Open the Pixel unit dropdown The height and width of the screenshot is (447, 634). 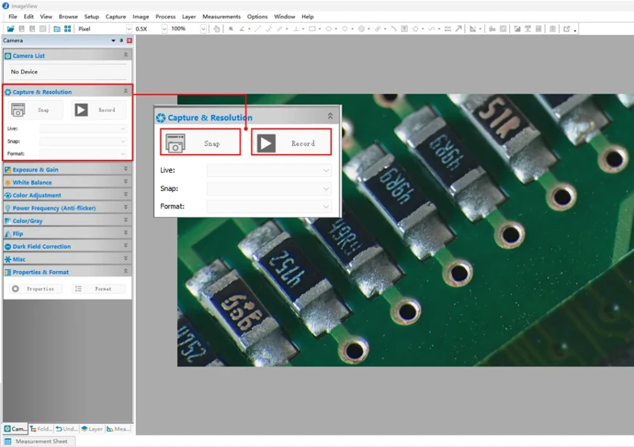pos(129,28)
